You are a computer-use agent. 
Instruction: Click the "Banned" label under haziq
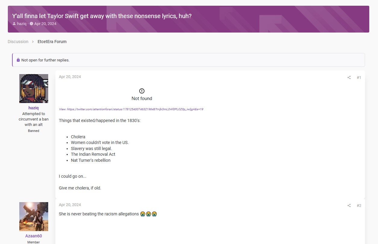[x=34, y=131]
